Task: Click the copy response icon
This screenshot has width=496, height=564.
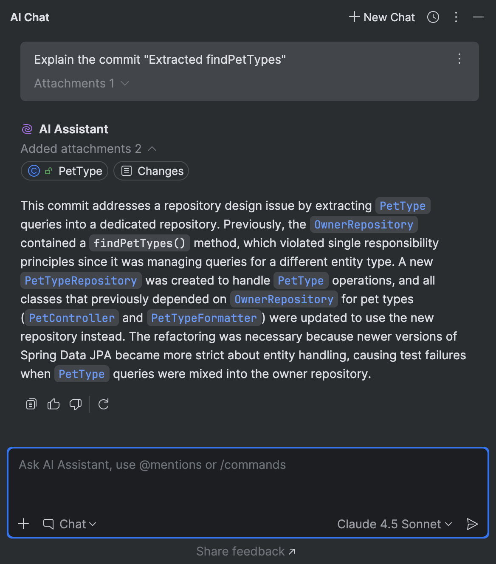Action: click(31, 404)
